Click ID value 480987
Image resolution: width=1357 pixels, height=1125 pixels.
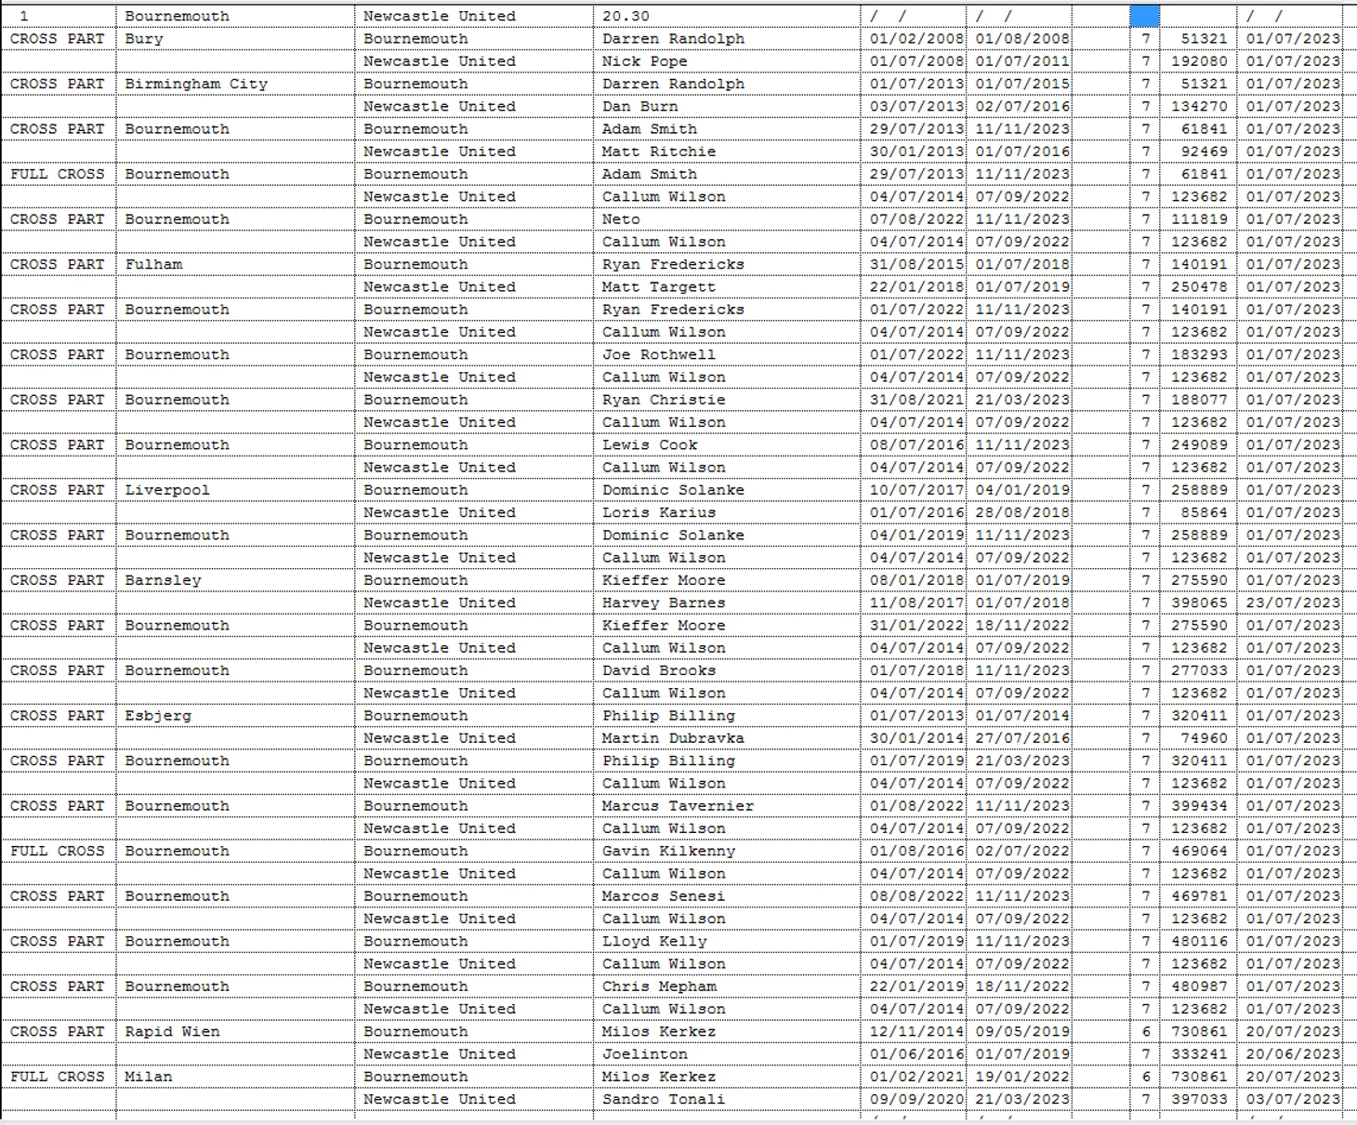coord(1199,986)
